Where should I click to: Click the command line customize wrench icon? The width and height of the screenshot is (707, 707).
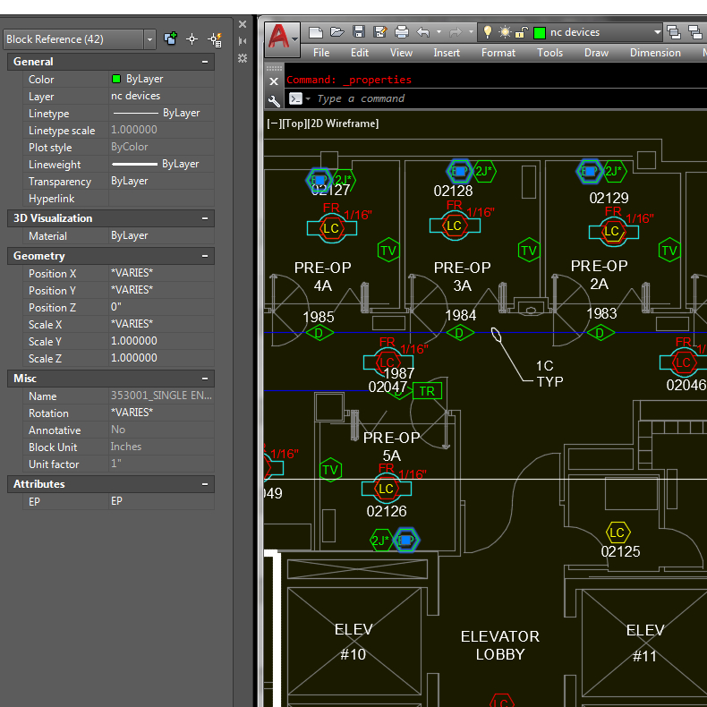[x=274, y=99]
